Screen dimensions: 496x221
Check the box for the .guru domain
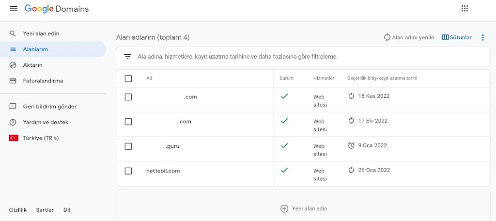click(x=128, y=146)
